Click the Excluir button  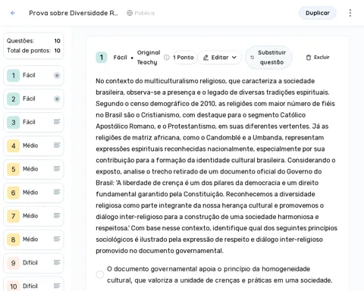318,58
